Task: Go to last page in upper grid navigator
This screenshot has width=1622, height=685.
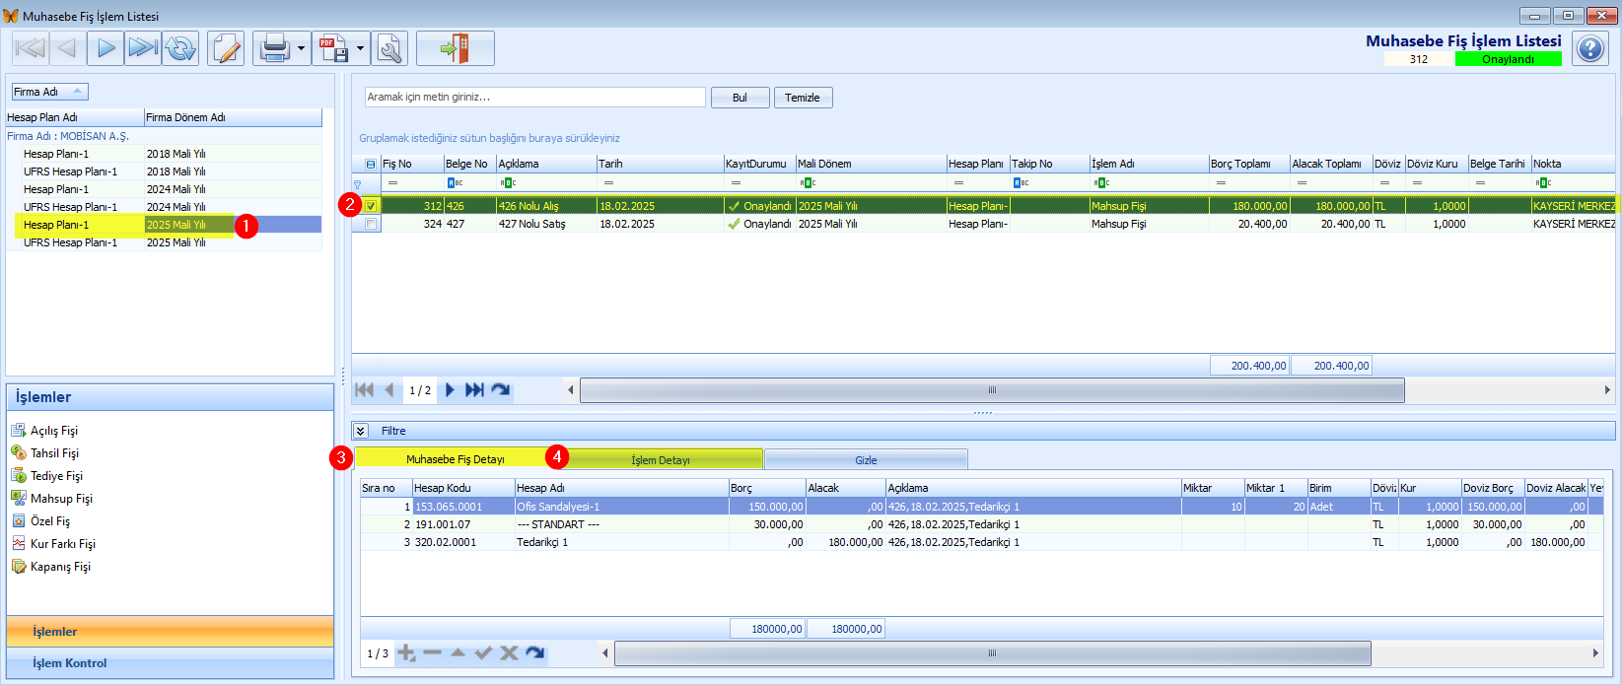Action: [474, 390]
